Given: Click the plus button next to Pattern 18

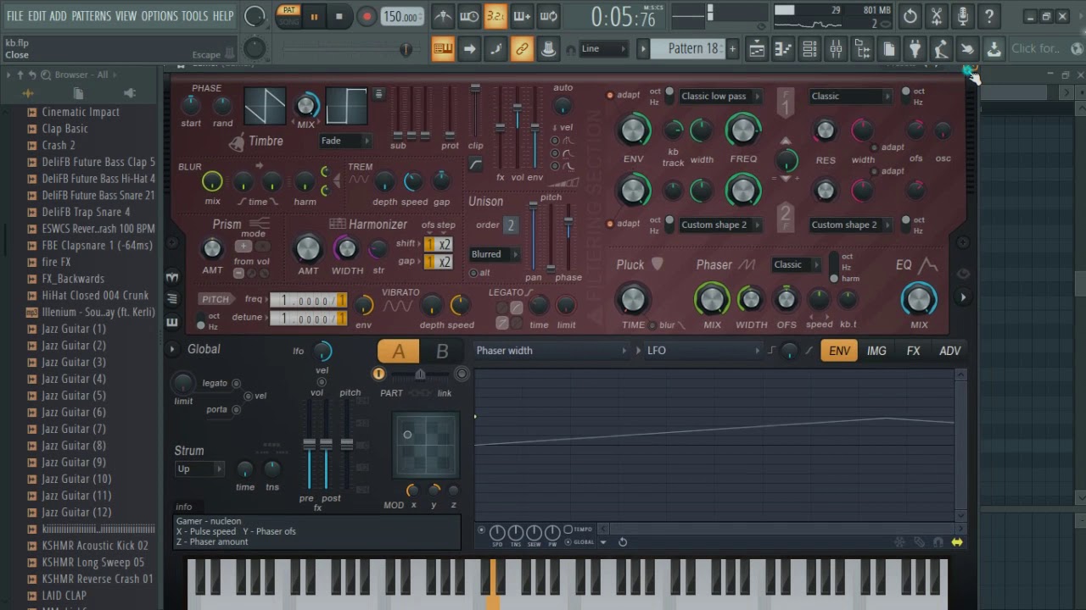Looking at the screenshot, I should (732, 49).
